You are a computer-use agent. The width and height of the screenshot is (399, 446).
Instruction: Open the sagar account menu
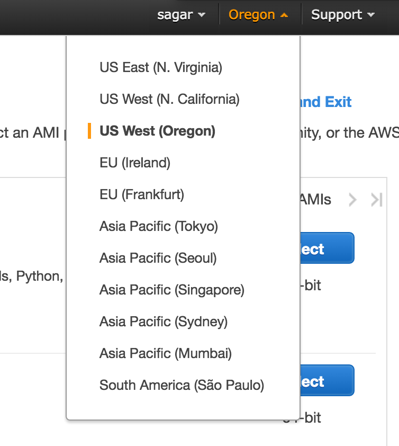click(181, 14)
